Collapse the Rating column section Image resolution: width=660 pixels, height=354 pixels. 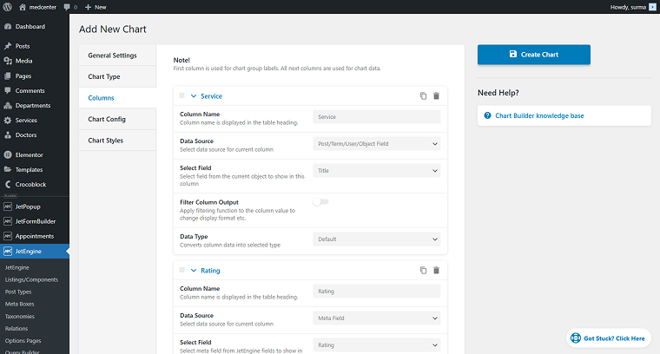(194, 271)
